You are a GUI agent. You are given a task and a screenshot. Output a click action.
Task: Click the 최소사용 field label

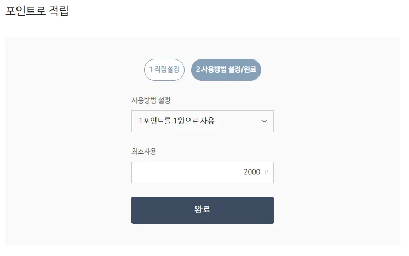144,152
